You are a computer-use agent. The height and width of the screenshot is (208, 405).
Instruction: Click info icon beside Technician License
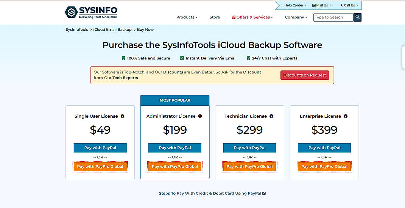pyautogui.click(x=271, y=116)
